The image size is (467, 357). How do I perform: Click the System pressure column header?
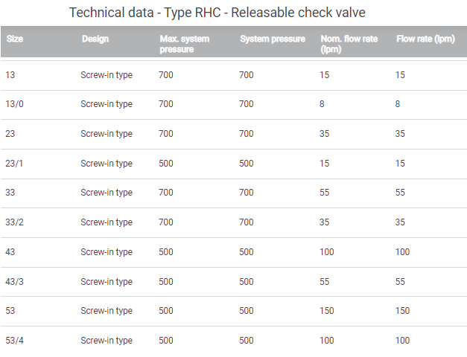[272, 39]
